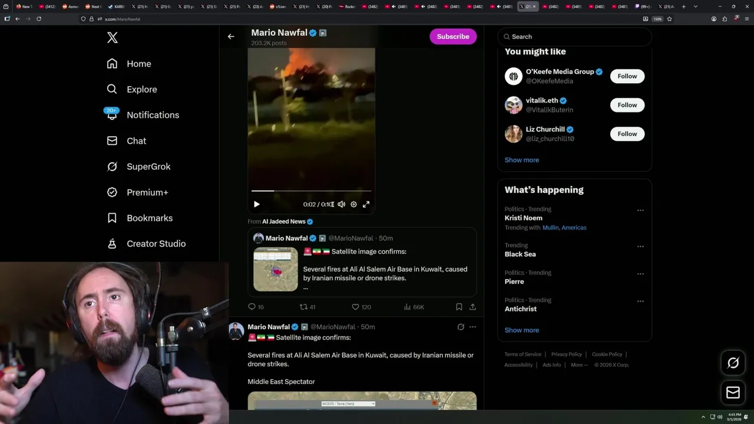Open Al Jadeed News source link
Image resolution: width=754 pixels, height=424 pixels.
click(x=284, y=221)
